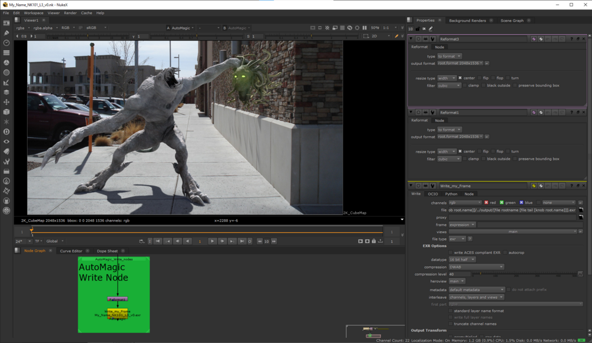Open the Views nodes eye menu
This screenshot has width=592, height=343.
pos(6,141)
